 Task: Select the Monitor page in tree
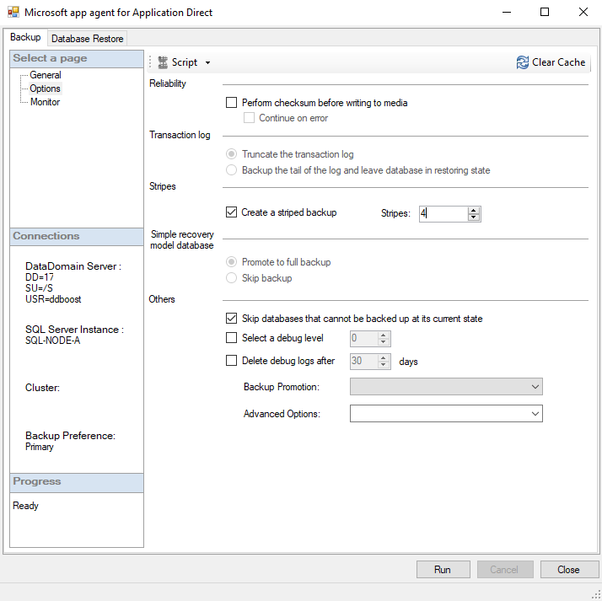[x=45, y=102]
